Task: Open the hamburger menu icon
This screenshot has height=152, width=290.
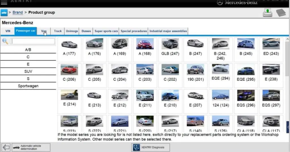Action: click(4, 2)
